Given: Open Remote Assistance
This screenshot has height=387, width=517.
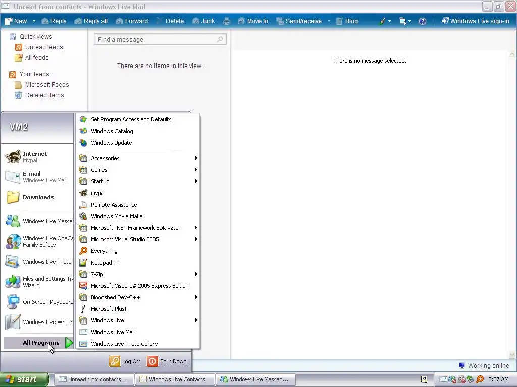Looking at the screenshot, I should pos(138,205).
